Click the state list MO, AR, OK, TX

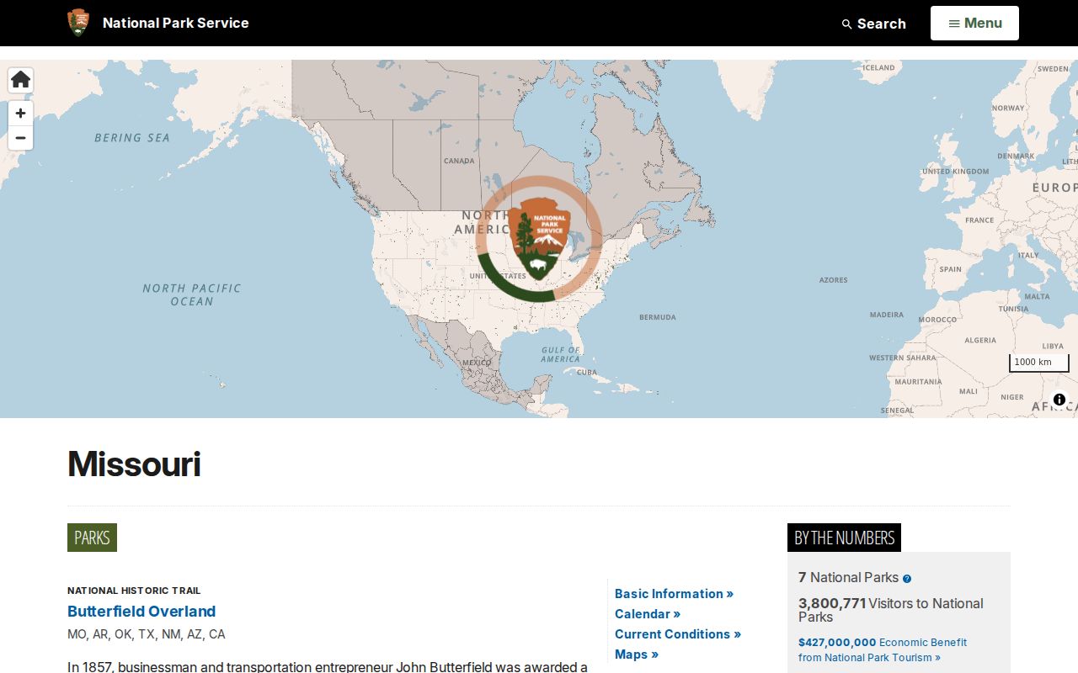(147, 634)
